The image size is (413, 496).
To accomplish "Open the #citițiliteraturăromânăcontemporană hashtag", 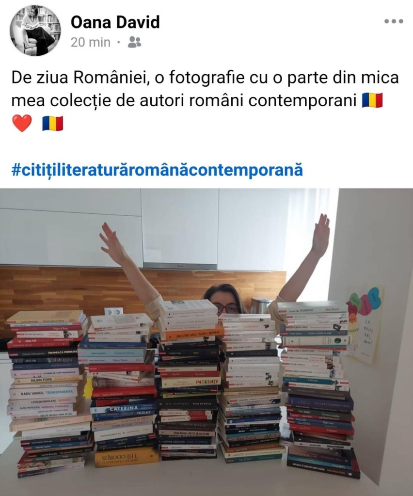I will [x=157, y=170].
